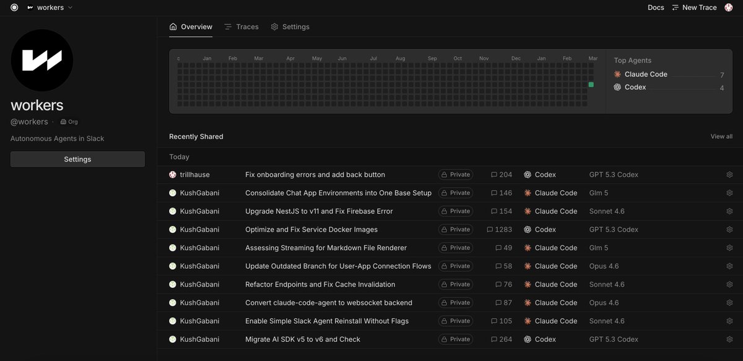Click Private badge on Consolidate Chat App row

[456, 193]
